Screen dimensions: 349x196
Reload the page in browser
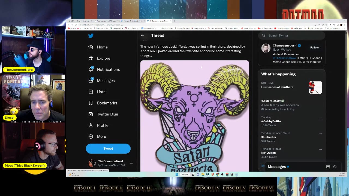pos(76,25)
